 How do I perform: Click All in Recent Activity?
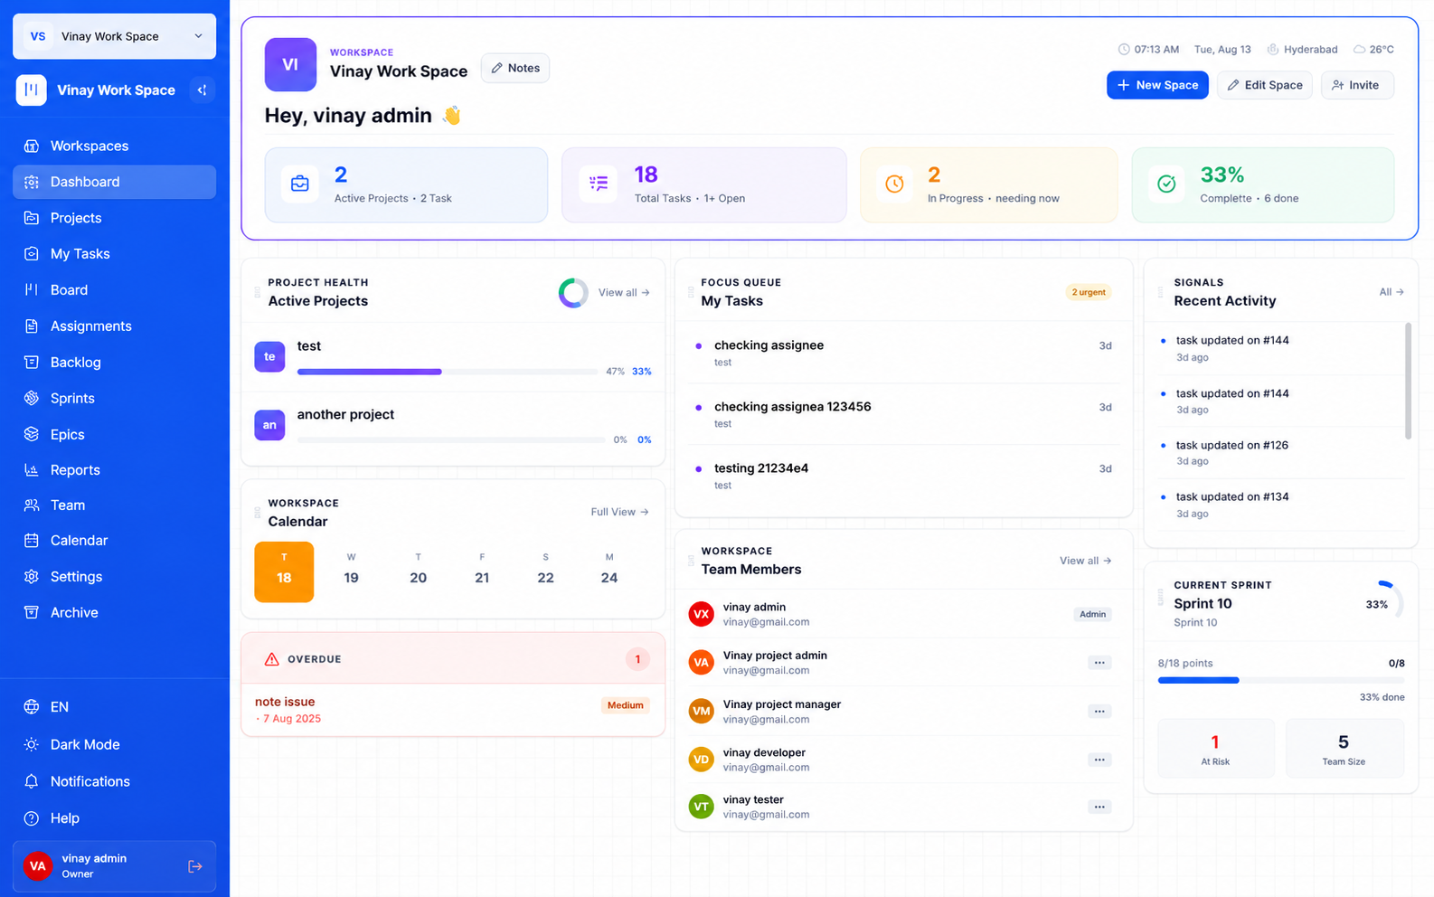pos(1392,292)
